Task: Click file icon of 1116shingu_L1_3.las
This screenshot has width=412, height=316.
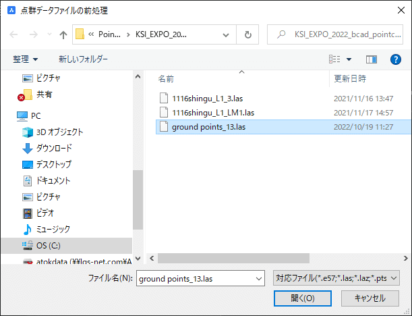Action: click(164, 98)
